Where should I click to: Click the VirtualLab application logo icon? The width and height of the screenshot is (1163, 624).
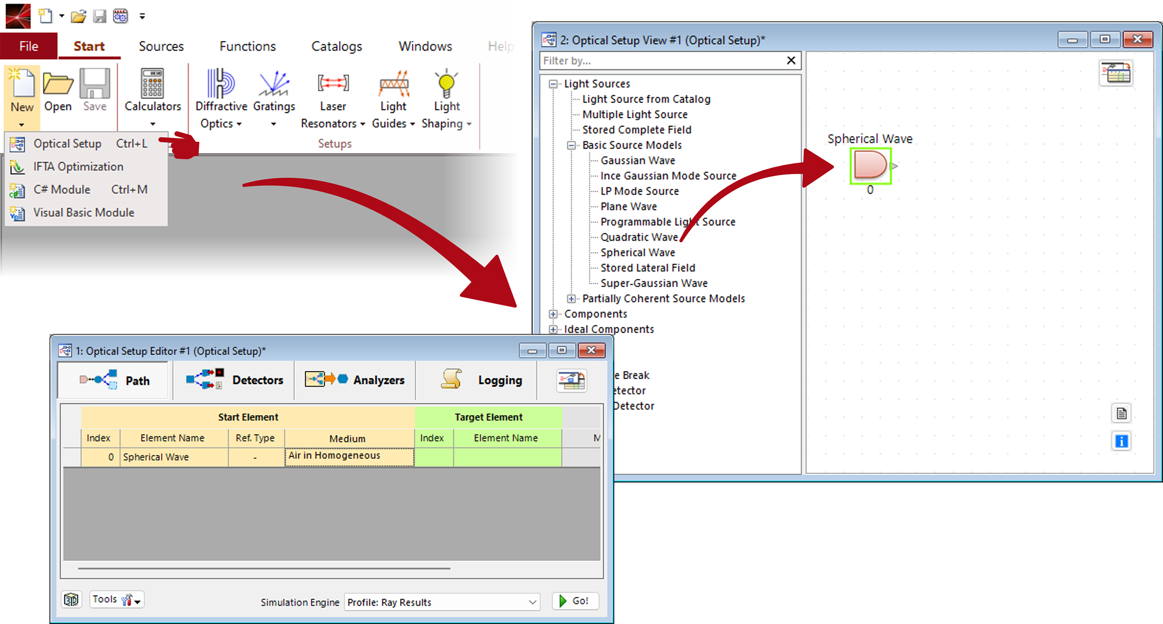tap(18, 16)
